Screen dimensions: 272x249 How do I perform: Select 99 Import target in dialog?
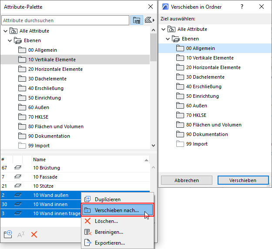(215, 144)
